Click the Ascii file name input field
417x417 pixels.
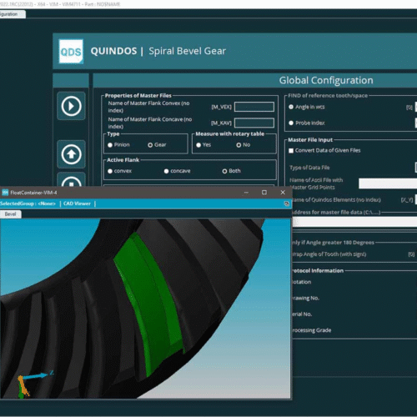[x=388, y=183]
